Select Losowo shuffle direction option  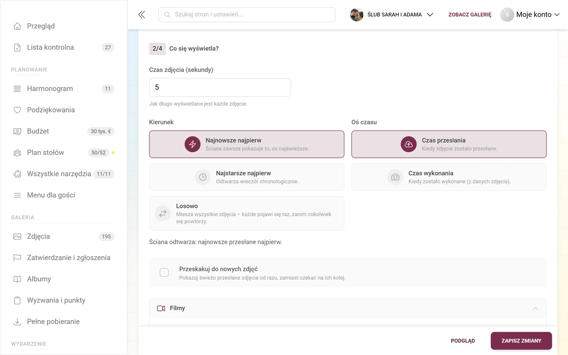tap(247, 213)
